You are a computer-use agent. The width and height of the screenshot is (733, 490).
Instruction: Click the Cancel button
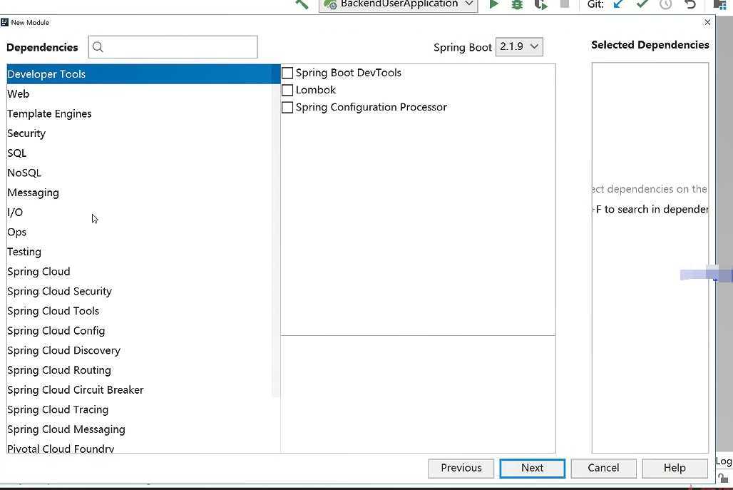603,468
